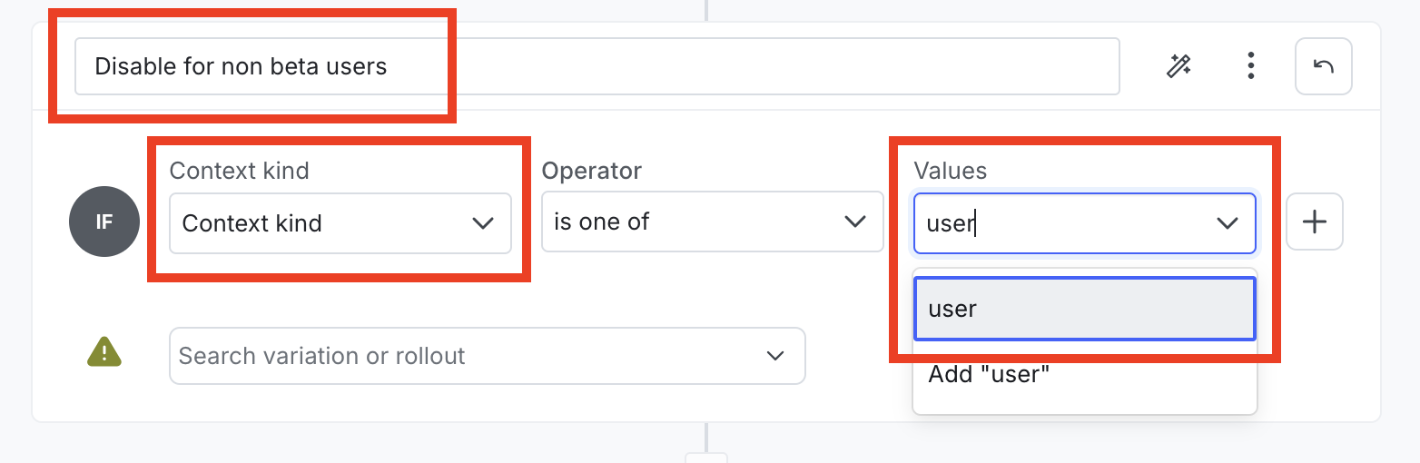Click inside the Values text input
The width and height of the screenshot is (1420, 463).
[1062, 223]
